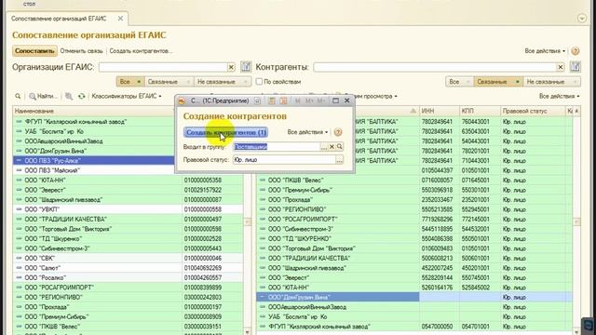Clear the Организации ЕГАИС search field
This screenshot has width=596, height=335.
231,67
